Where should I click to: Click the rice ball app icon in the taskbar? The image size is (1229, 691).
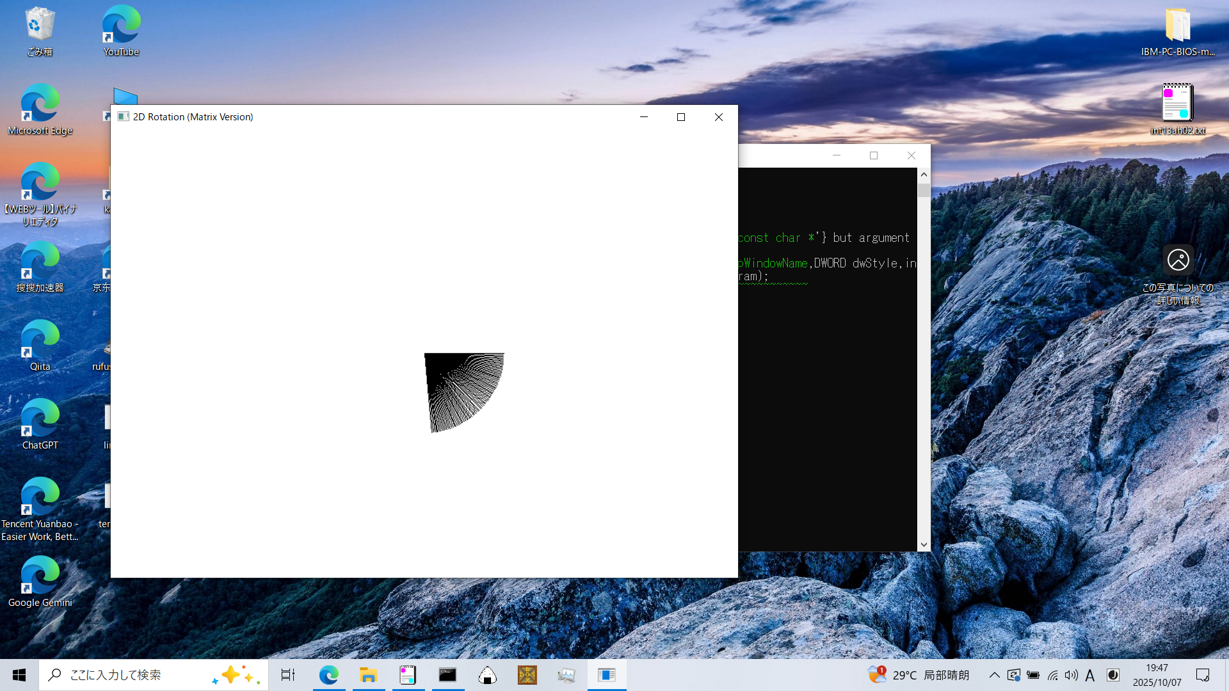click(x=487, y=675)
